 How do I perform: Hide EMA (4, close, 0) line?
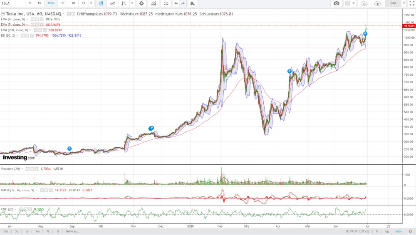[x=32, y=20]
